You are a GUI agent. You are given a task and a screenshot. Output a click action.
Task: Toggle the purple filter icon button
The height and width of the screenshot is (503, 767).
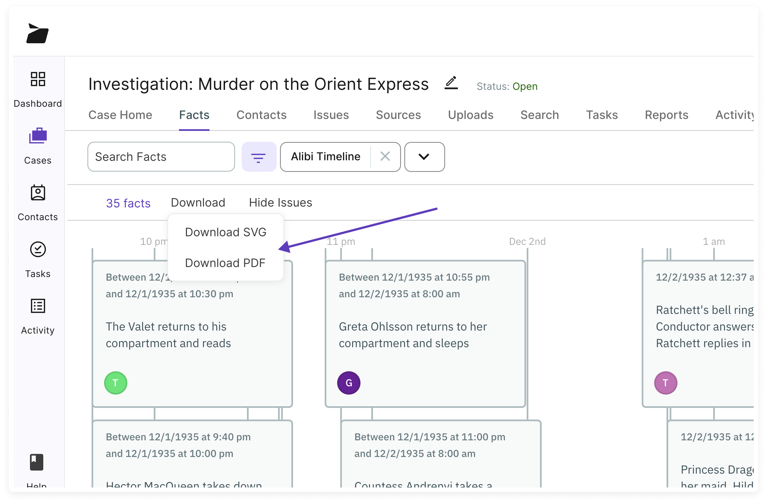(x=258, y=157)
